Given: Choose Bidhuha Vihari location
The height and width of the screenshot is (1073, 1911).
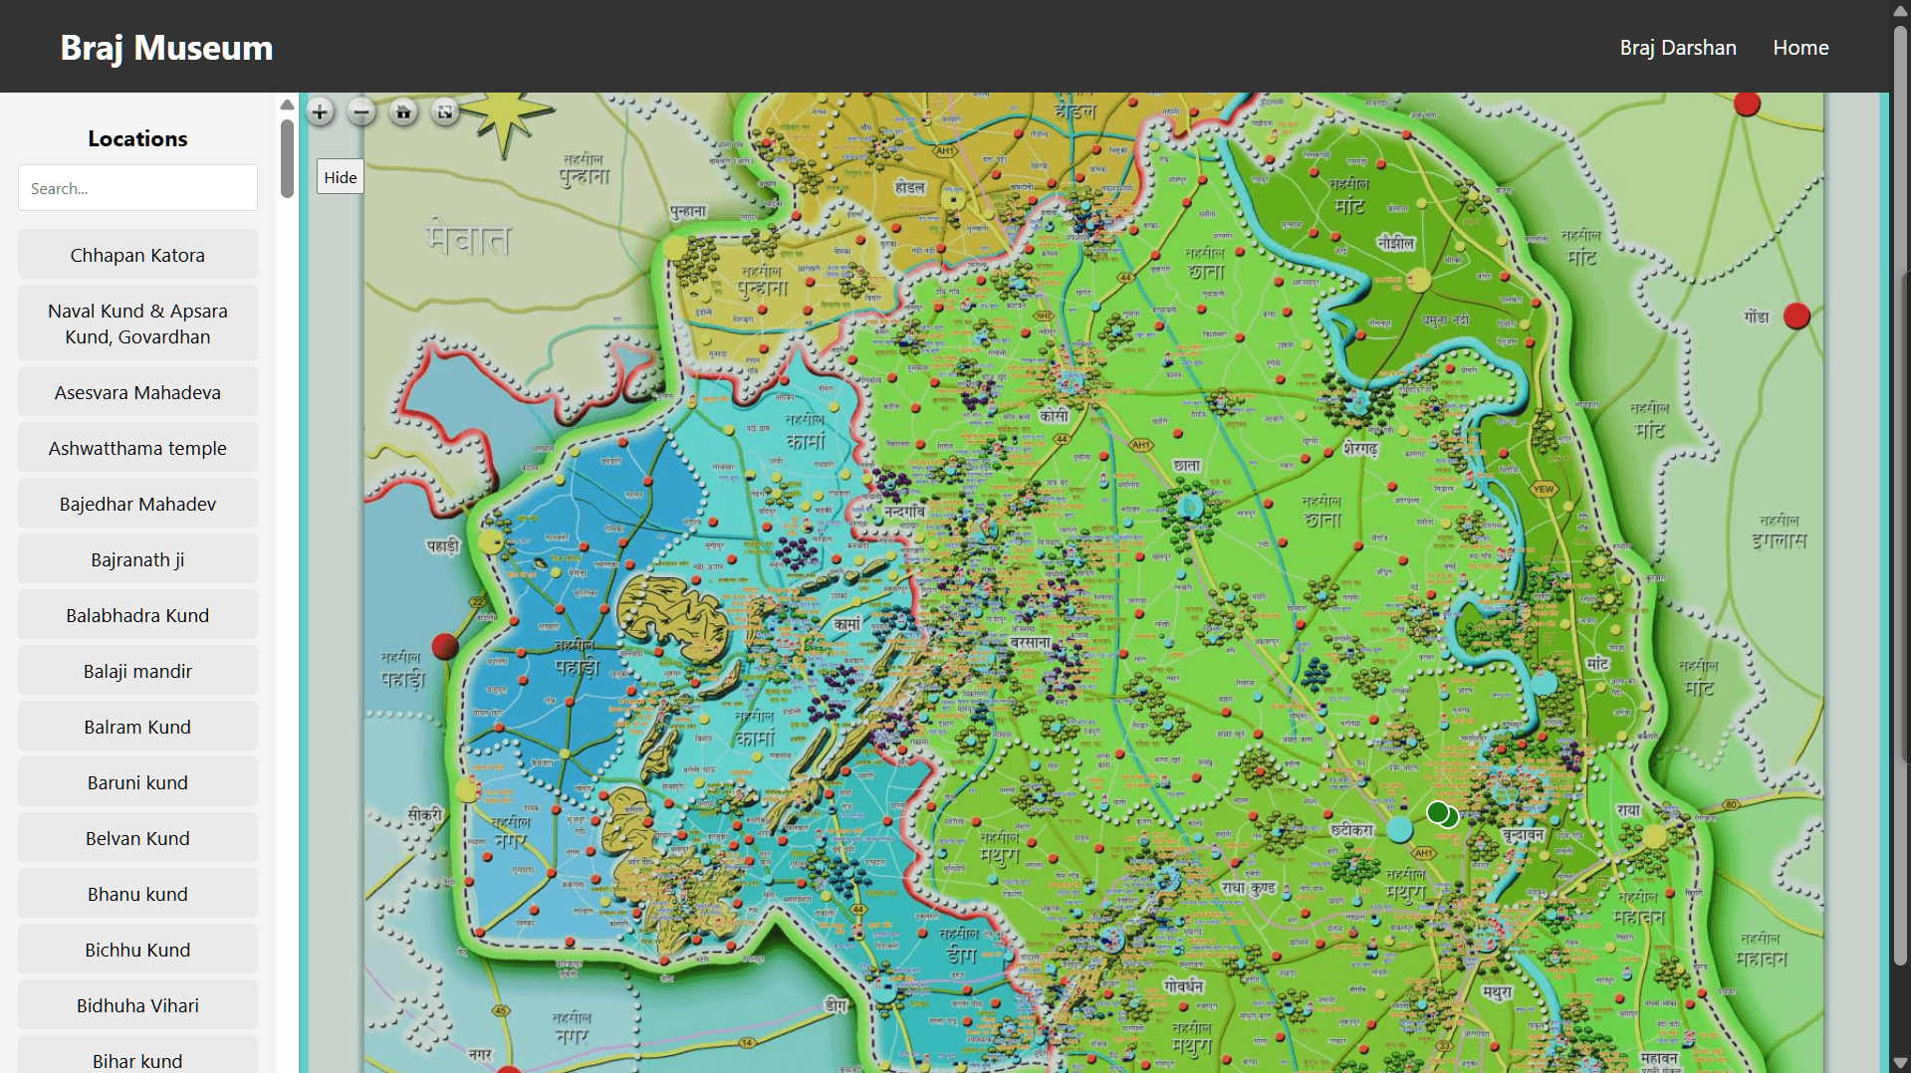Looking at the screenshot, I should click(137, 1005).
